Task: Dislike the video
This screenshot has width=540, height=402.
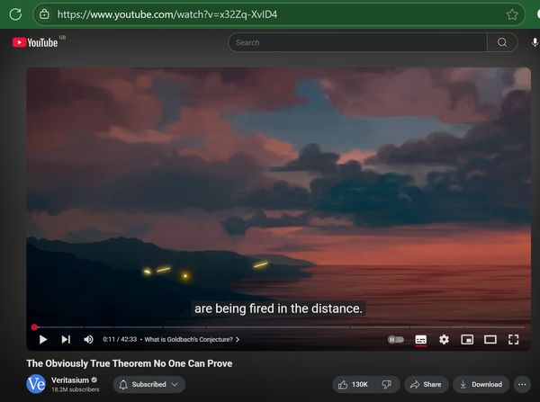Action: tap(387, 384)
